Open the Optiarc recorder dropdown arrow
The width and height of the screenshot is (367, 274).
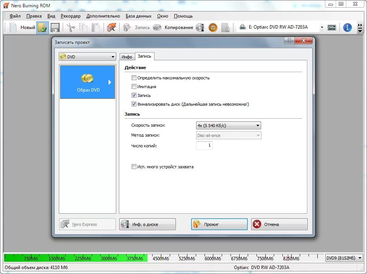(x=322, y=27)
